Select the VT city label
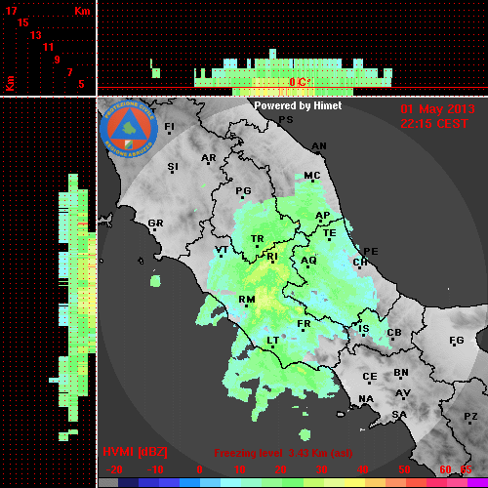488x488 pixels. pyautogui.click(x=222, y=250)
